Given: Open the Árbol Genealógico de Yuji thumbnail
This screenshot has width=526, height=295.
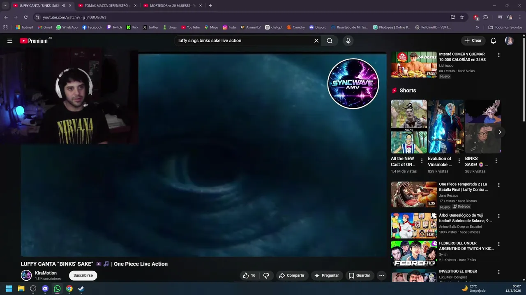Looking at the screenshot, I should 414,225.
